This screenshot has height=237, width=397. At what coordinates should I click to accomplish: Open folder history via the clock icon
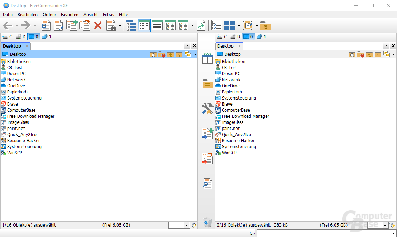pos(153,54)
